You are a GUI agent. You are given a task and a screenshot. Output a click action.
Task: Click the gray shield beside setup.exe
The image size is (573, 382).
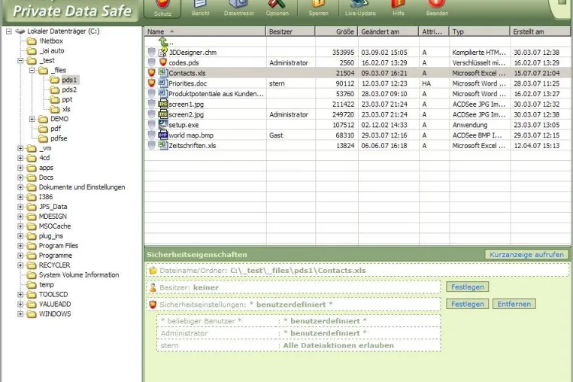click(x=152, y=125)
